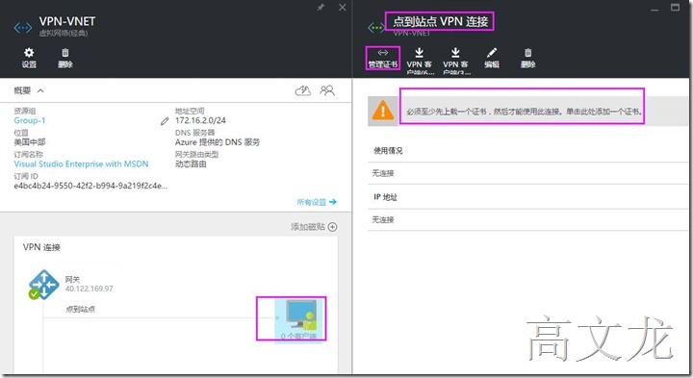693x378 pixels.
Task: Open Visual Studio Enterprise with MSDN subscription
Action: click(81, 164)
